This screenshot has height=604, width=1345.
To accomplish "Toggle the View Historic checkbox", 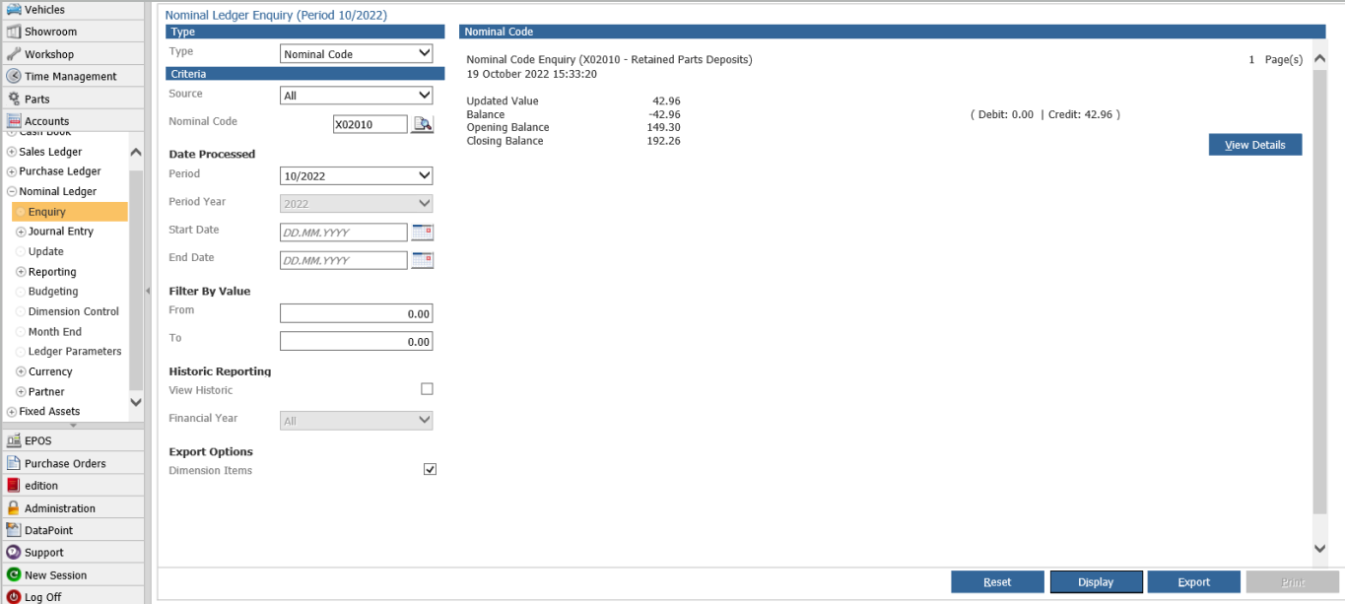I will coord(428,389).
